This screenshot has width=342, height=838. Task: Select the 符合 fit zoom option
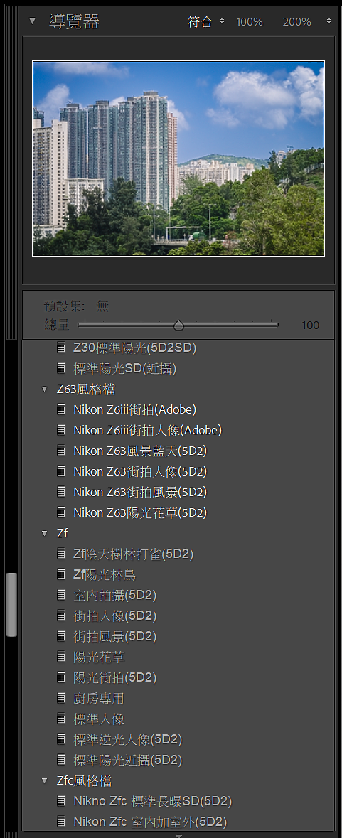point(200,22)
